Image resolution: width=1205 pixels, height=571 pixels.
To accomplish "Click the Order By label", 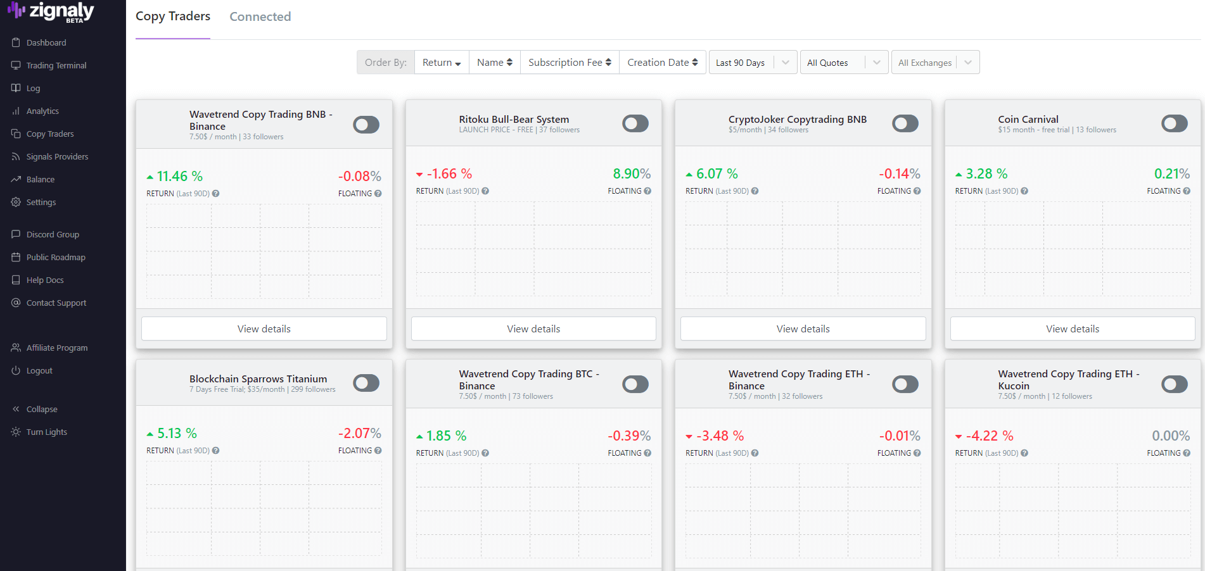I will [386, 63].
